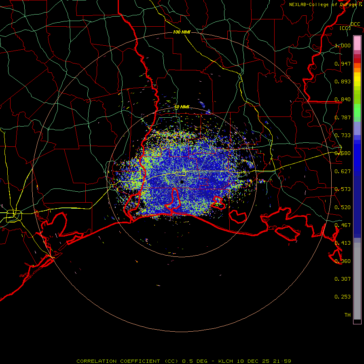Select the 0.413 scale value
Image resolution: width=364 pixels, height=364 pixels.
point(343,243)
